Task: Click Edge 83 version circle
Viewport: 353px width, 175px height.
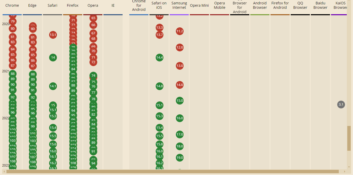Action: (33, 42)
